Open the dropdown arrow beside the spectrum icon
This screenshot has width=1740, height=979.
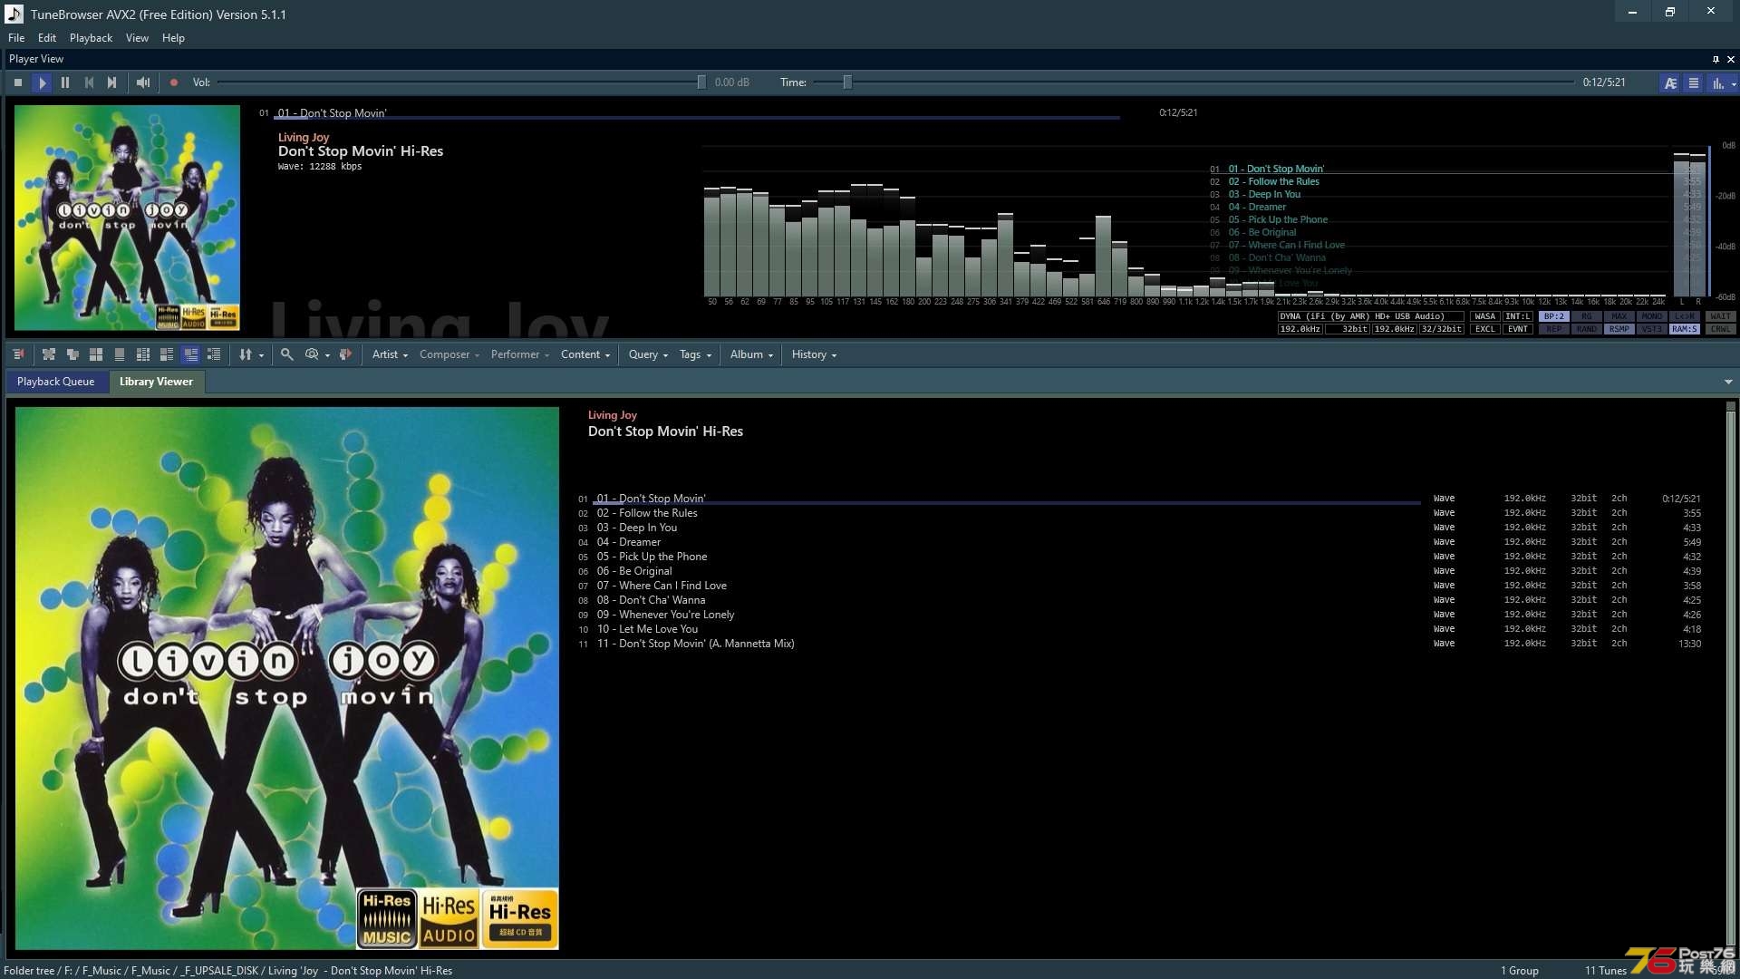click(x=1734, y=83)
